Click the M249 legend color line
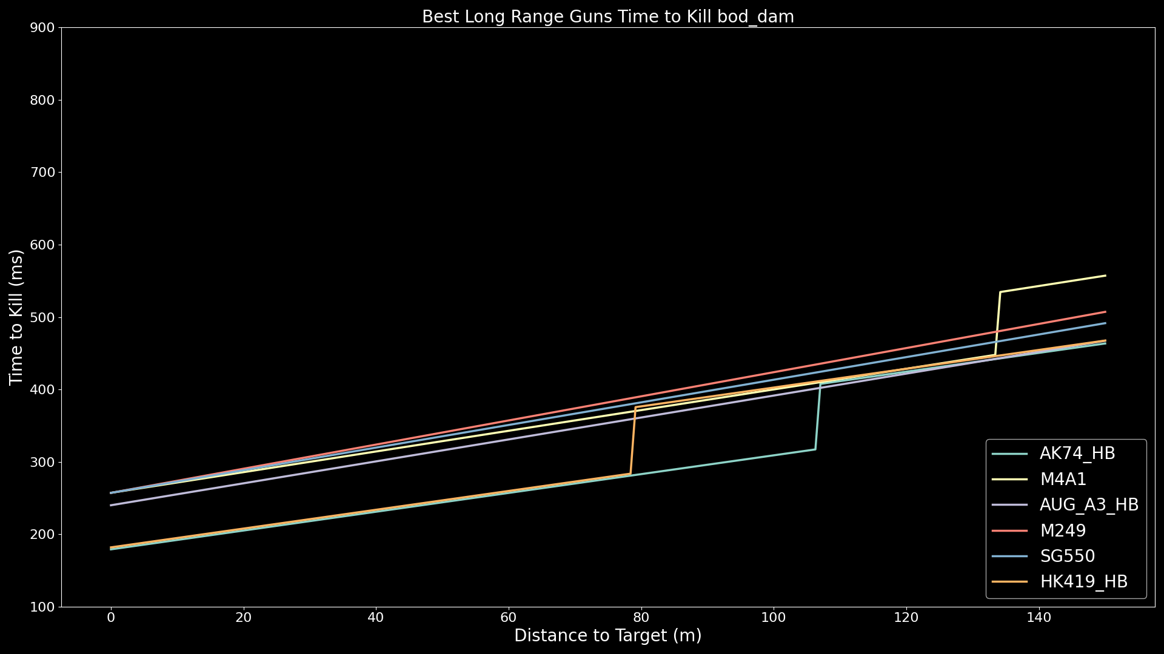This screenshot has height=654, width=1164. pyautogui.click(x=1009, y=531)
